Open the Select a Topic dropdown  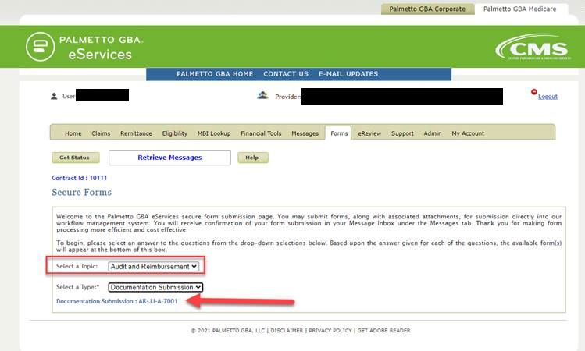153,267
